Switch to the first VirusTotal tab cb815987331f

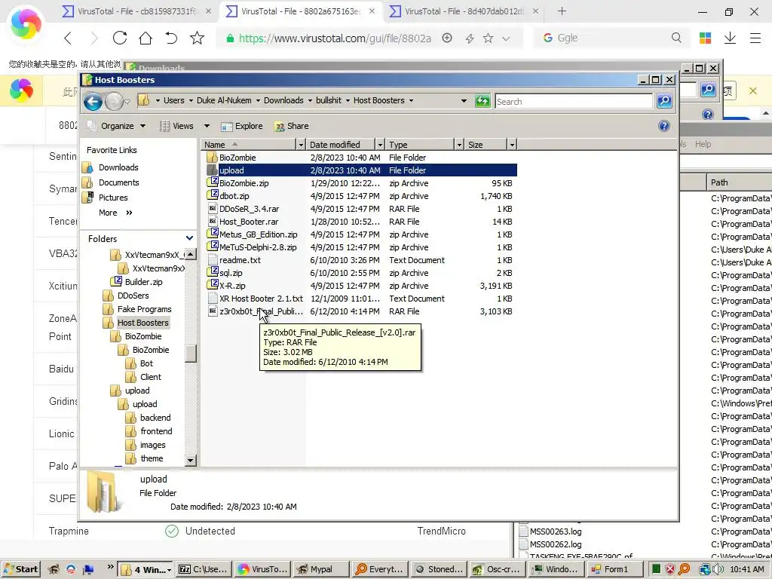pyautogui.click(x=137, y=11)
